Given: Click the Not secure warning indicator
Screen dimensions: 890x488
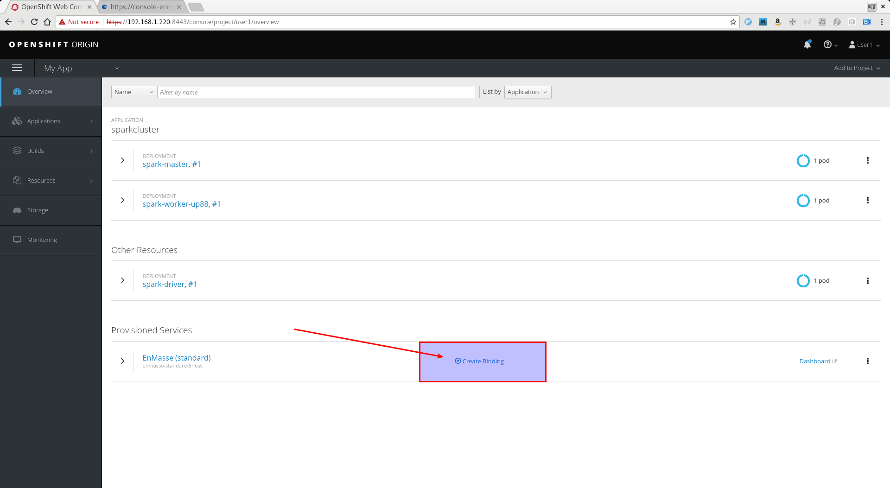Looking at the screenshot, I should point(79,22).
